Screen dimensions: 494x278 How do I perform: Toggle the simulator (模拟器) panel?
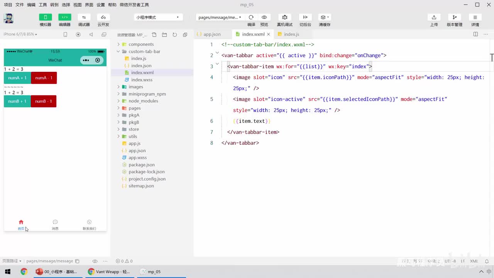tap(46, 17)
